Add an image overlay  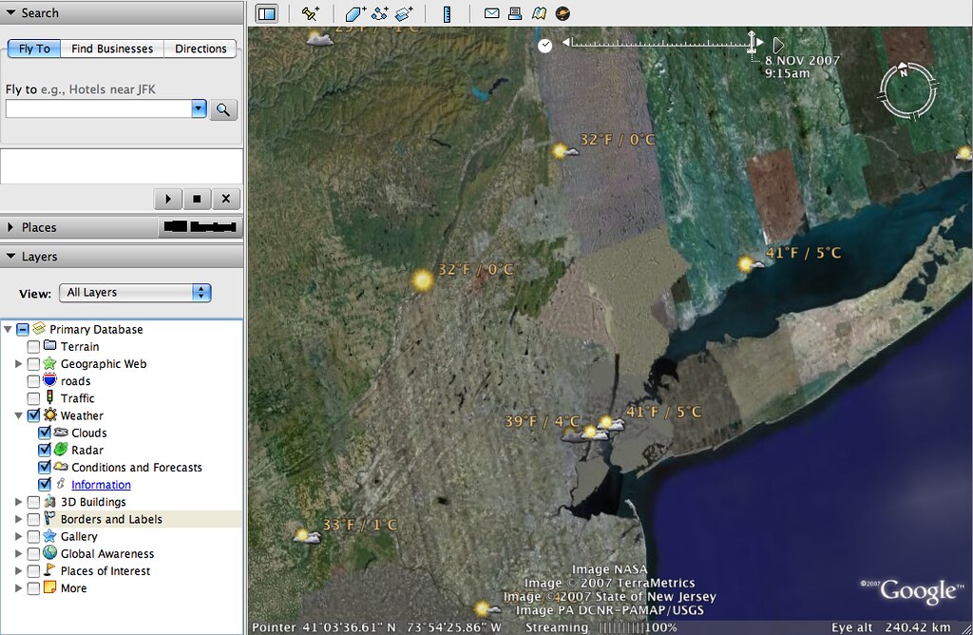(402, 12)
